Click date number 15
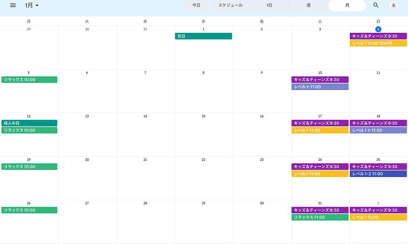The image size is (408, 244). [x=204, y=116]
